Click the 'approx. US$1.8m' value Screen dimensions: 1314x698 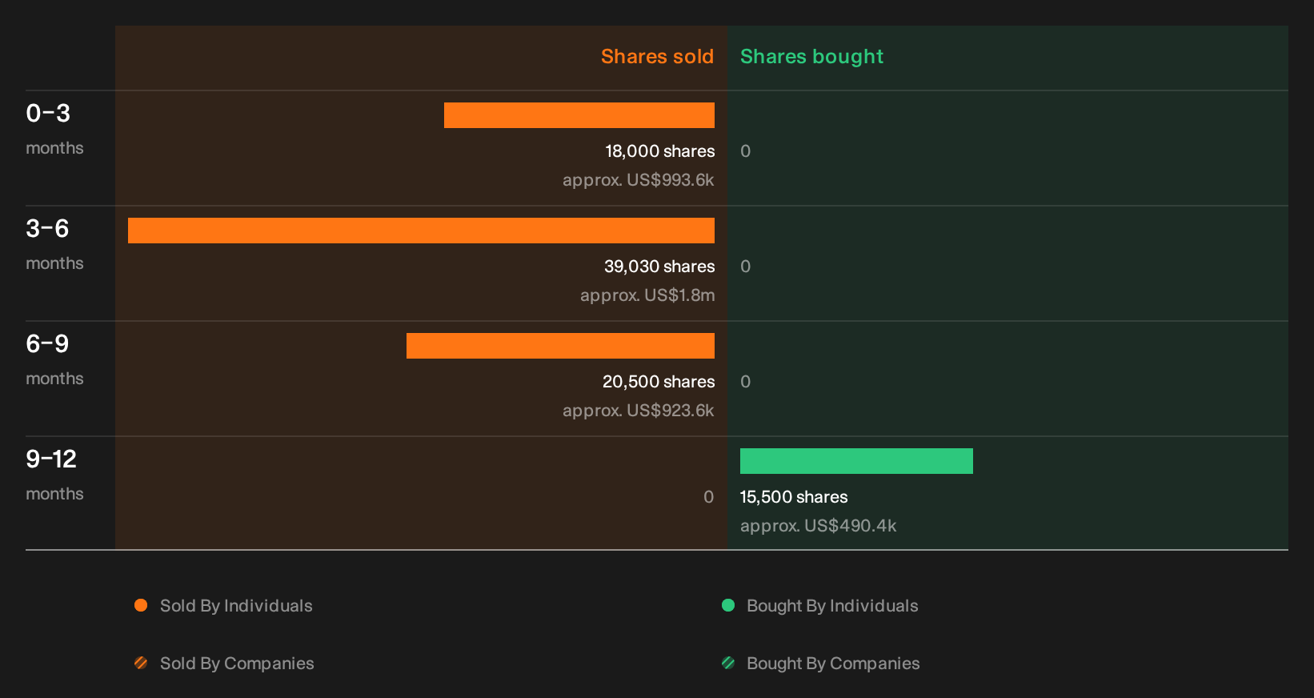tap(647, 295)
